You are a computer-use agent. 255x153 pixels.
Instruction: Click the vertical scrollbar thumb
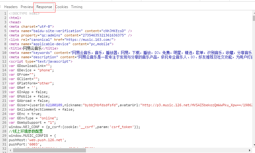click(x=254, y=18)
